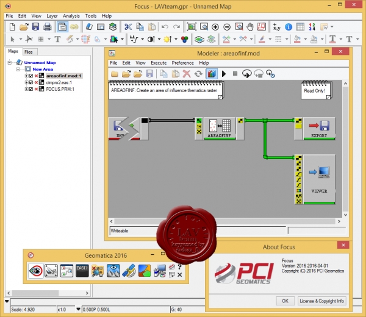Screen dimensions: 366x317
Task: Click the question mark help icon in Geomatica toolbar
Action: coord(179,266)
